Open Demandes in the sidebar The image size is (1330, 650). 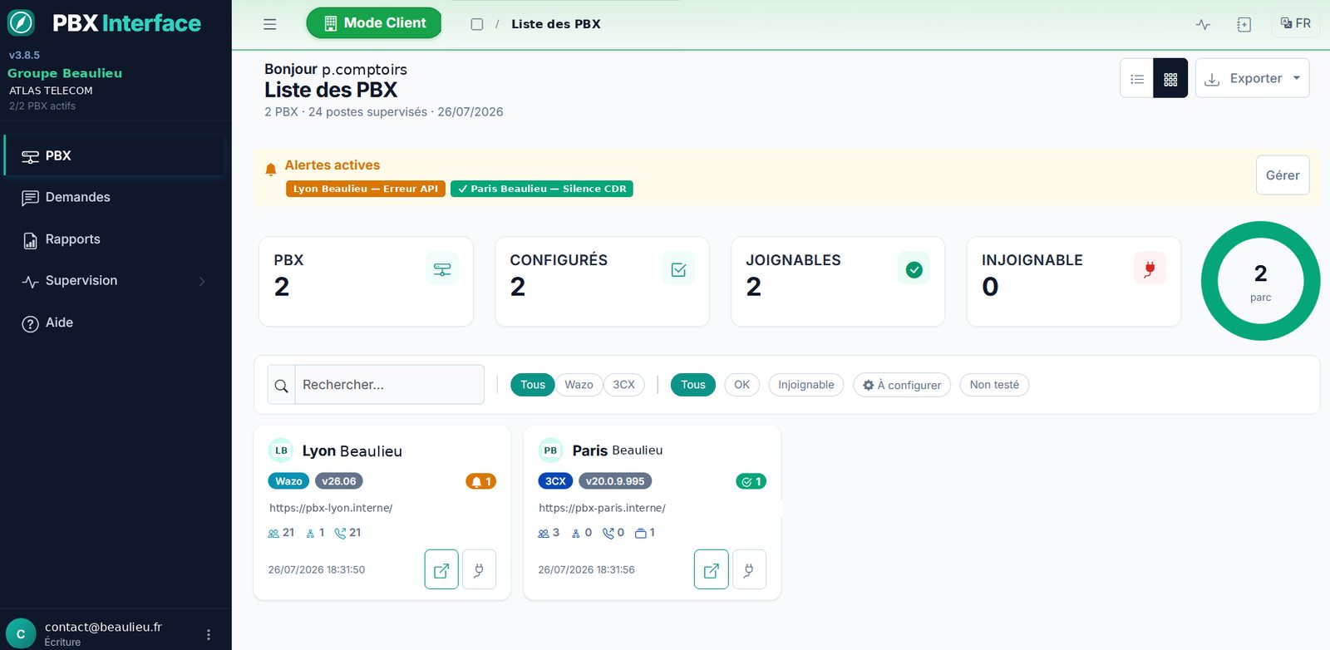pos(114,197)
